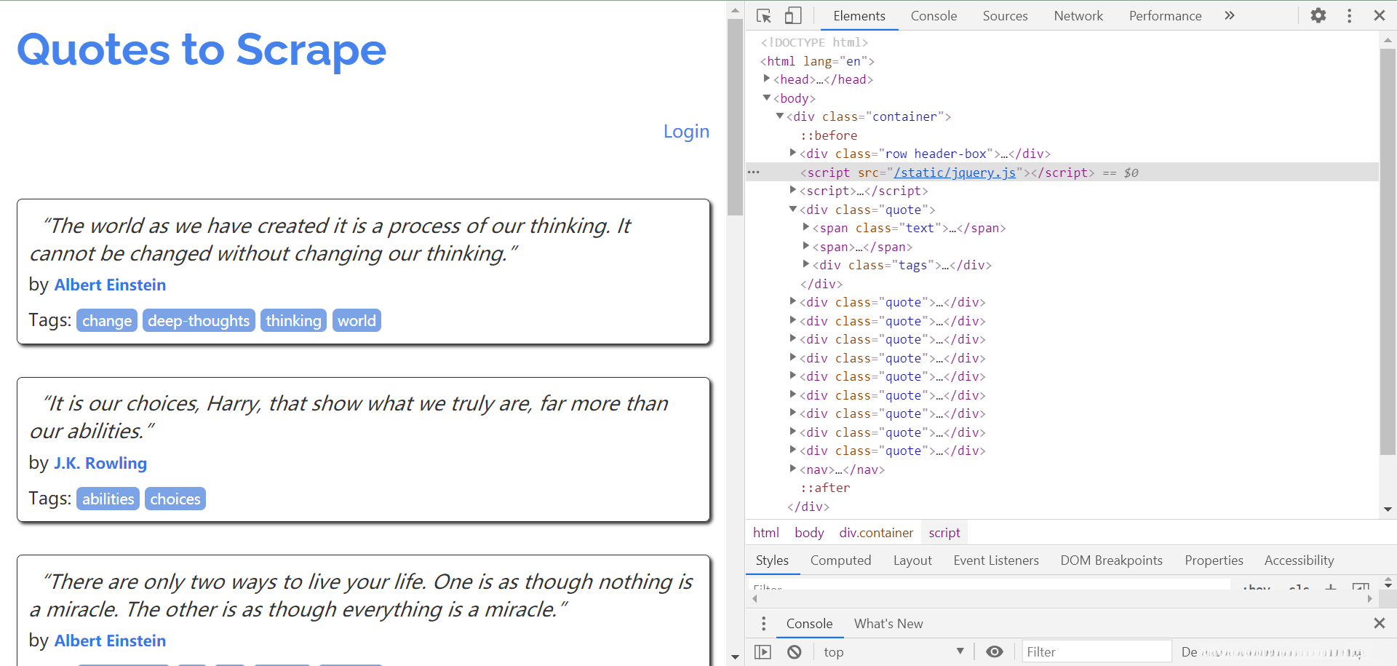1397x666 pixels.
Task: Click the live expression eye icon
Action: 994,652
